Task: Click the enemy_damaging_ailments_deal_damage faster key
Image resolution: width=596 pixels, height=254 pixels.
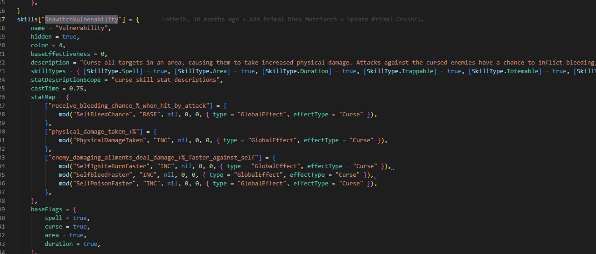Action: (x=153, y=158)
